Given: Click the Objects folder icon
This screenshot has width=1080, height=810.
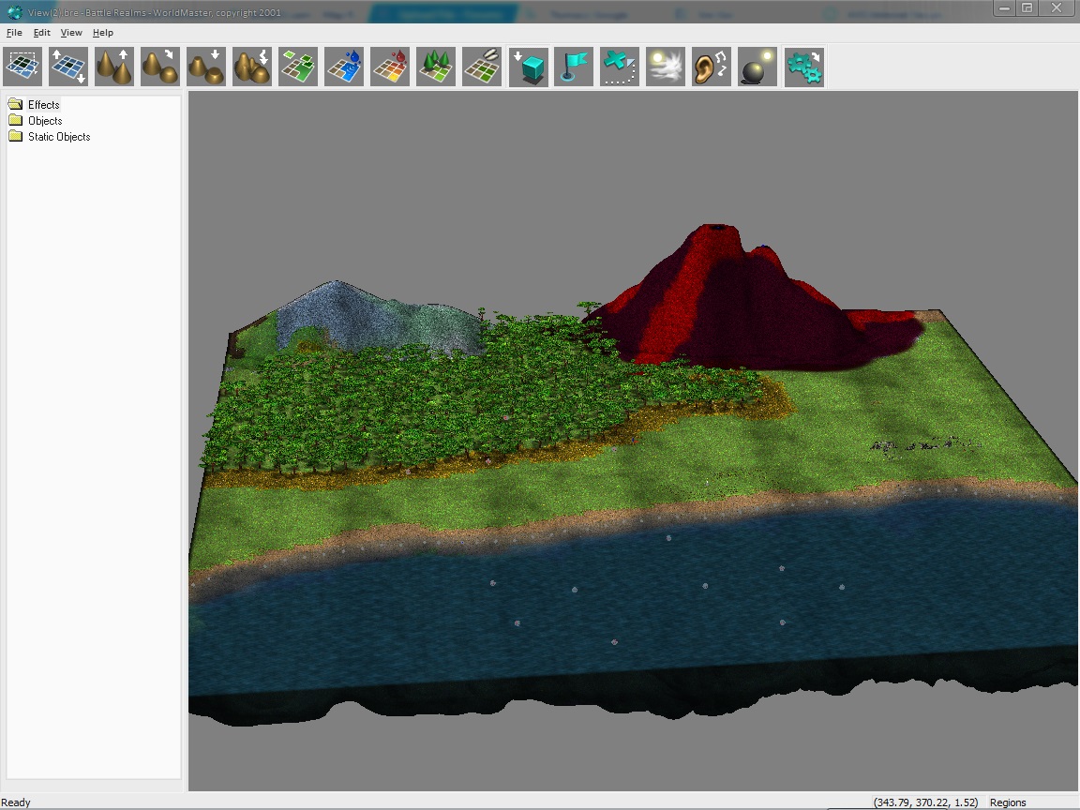Looking at the screenshot, I should (x=16, y=120).
